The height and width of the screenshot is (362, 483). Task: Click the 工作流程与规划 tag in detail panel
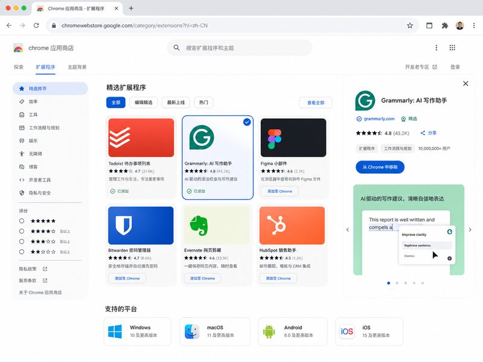[x=397, y=148]
